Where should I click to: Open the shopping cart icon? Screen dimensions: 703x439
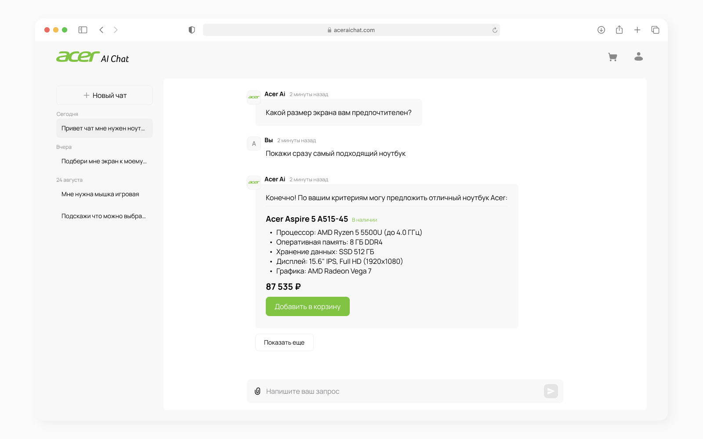[x=612, y=57]
